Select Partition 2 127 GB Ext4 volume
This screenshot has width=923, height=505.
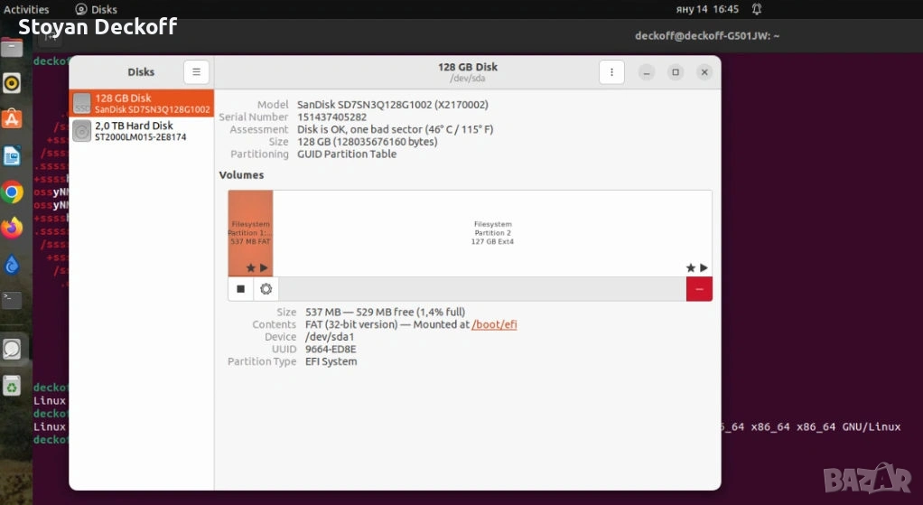point(492,232)
